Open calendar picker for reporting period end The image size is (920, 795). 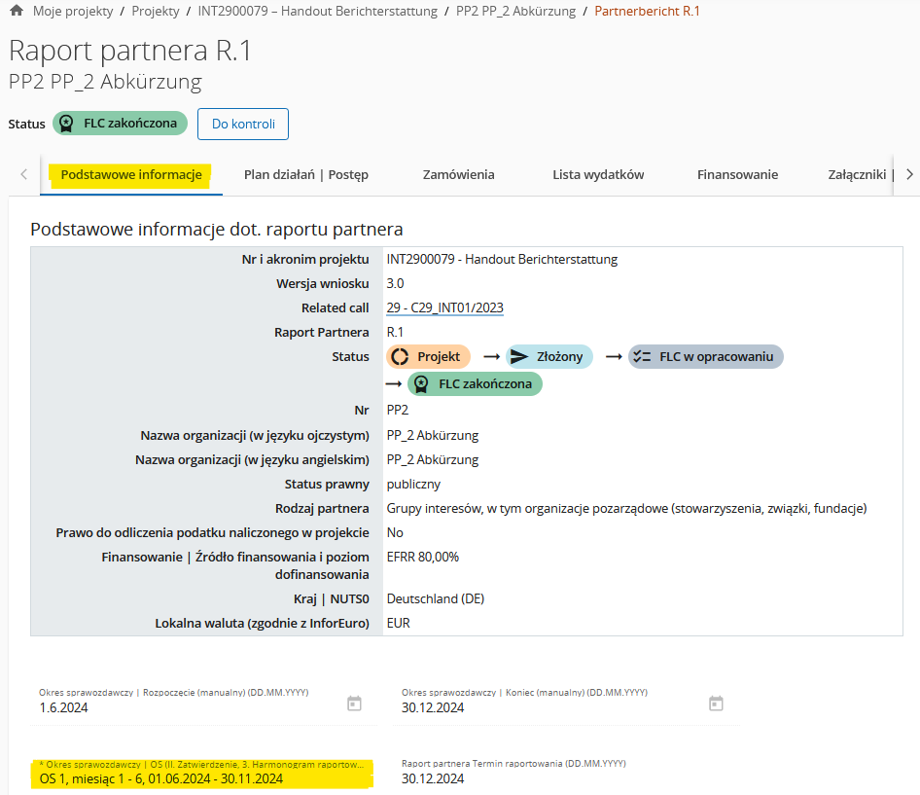coord(716,704)
